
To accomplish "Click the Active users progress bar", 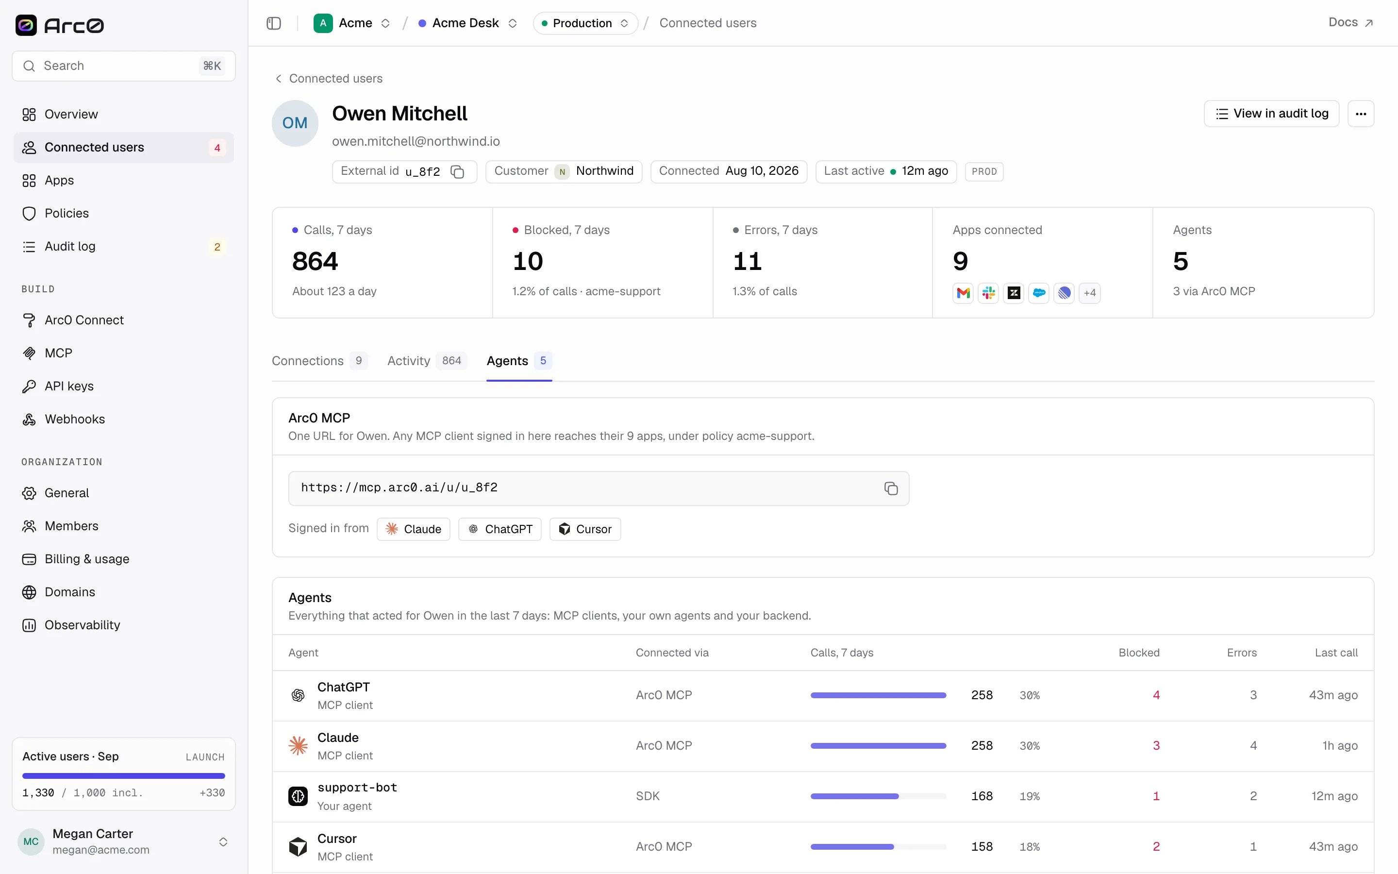I will tap(124, 776).
